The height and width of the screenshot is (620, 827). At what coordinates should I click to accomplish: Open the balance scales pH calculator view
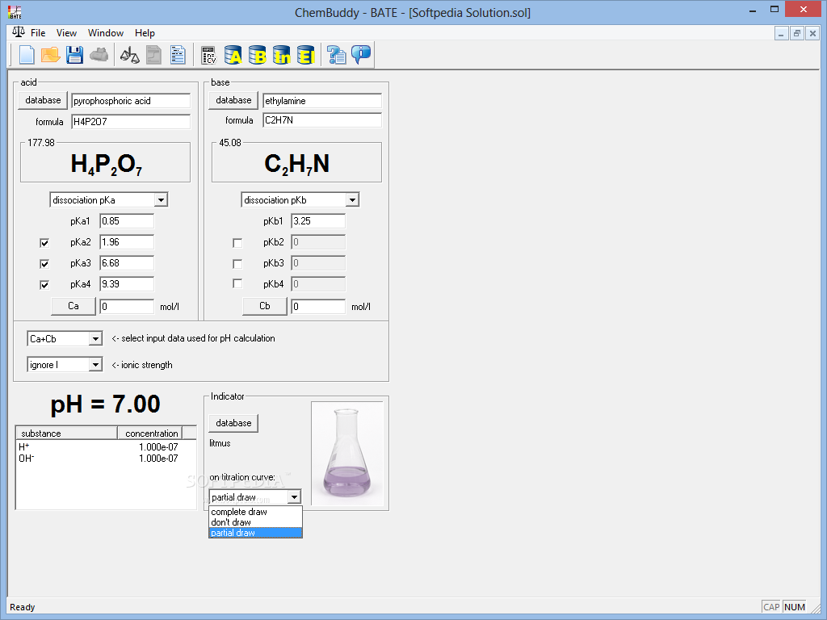(130, 55)
